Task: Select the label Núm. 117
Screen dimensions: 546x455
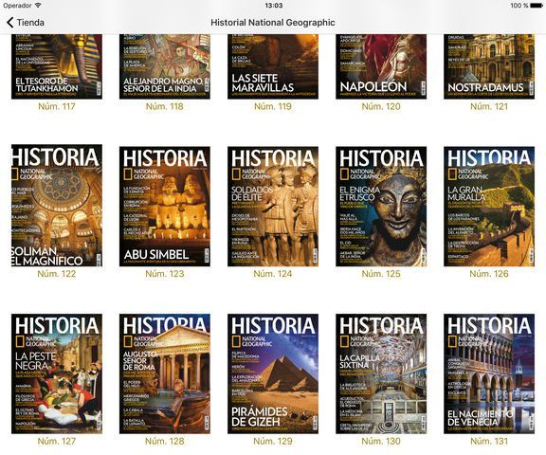Action: tap(57, 106)
